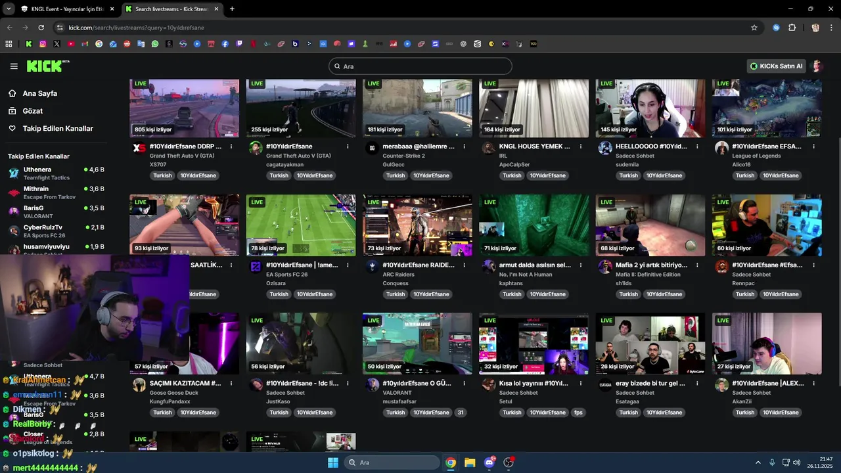Open File Explorer from the taskbar
Image resolution: width=841 pixels, height=473 pixels.
[470, 462]
